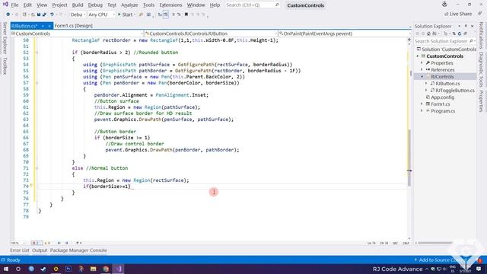Open the Extensions menu
Viewport: 487px width, 274px height.
[x=170, y=5]
